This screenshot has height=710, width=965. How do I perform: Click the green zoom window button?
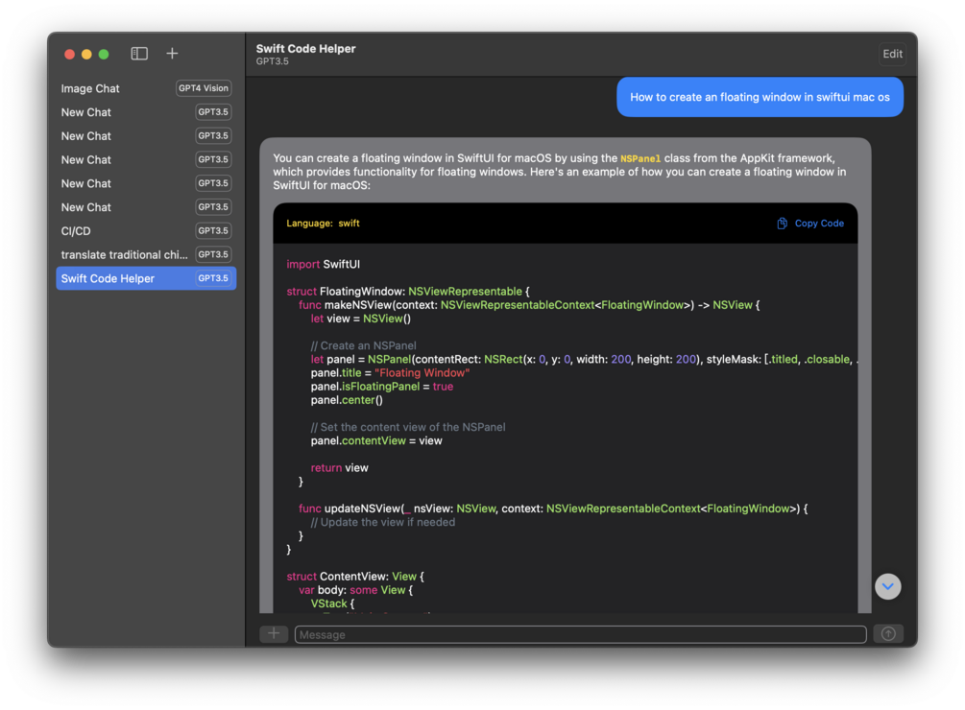tap(104, 54)
